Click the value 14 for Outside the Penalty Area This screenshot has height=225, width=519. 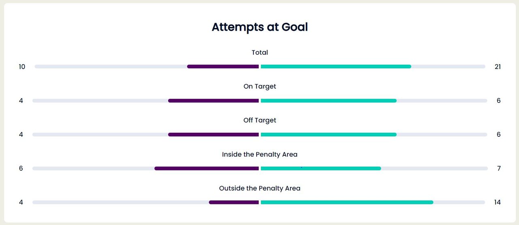pos(498,202)
